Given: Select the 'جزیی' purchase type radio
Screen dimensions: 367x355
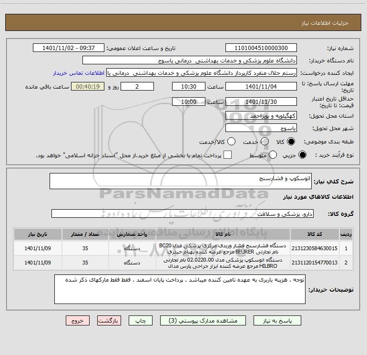Looking at the screenshot, I should point(302,155).
